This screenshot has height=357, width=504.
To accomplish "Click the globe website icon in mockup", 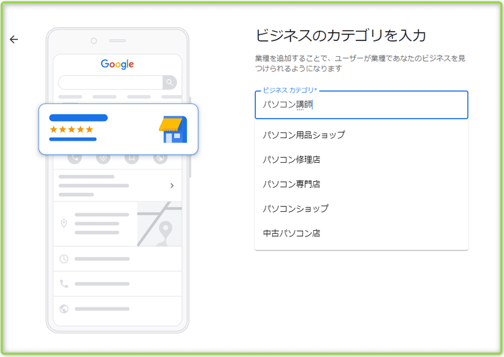I will 64,308.
